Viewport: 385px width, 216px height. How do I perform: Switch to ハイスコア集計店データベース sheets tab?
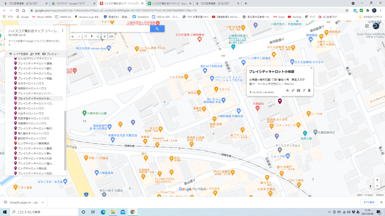coord(170,4)
